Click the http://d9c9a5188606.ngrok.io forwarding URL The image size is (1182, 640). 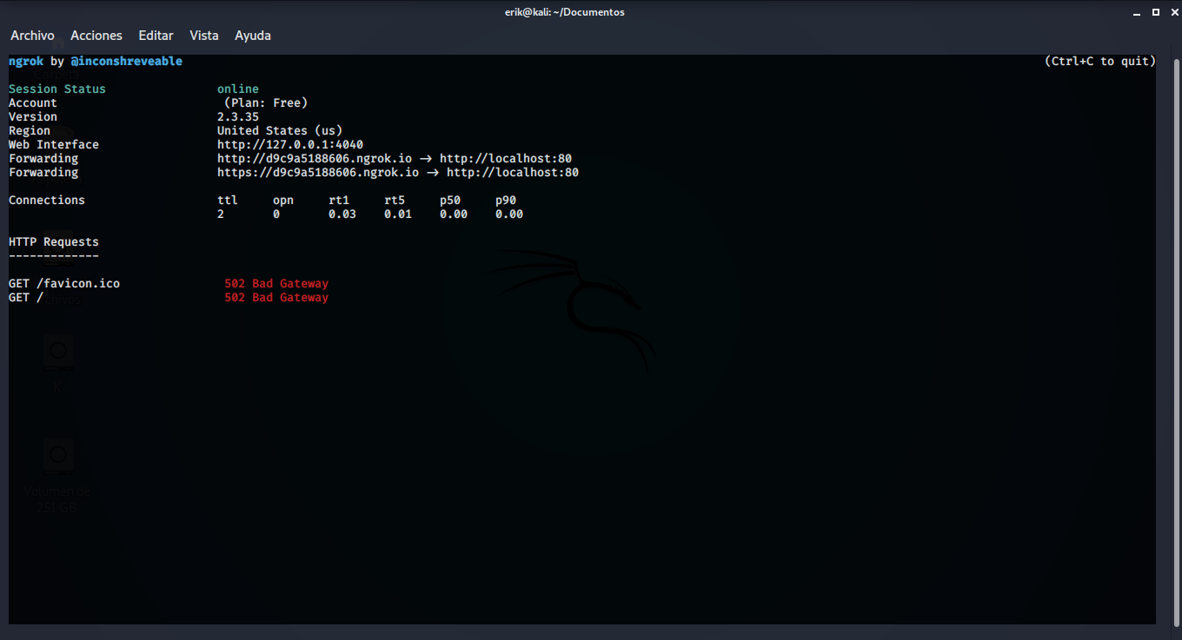[x=315, y=159]
